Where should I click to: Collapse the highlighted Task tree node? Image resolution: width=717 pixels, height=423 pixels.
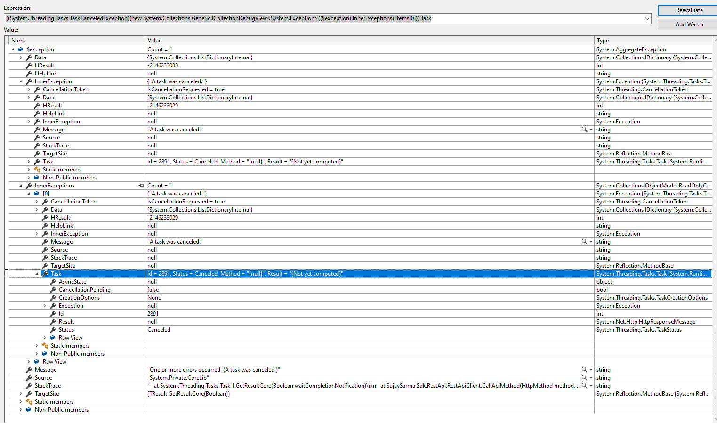(x=37, y=273)
